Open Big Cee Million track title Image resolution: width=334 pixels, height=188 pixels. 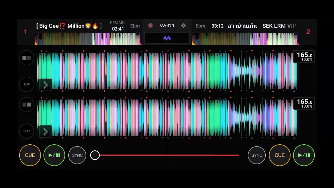pyautogui.click(x=71, y=26)
